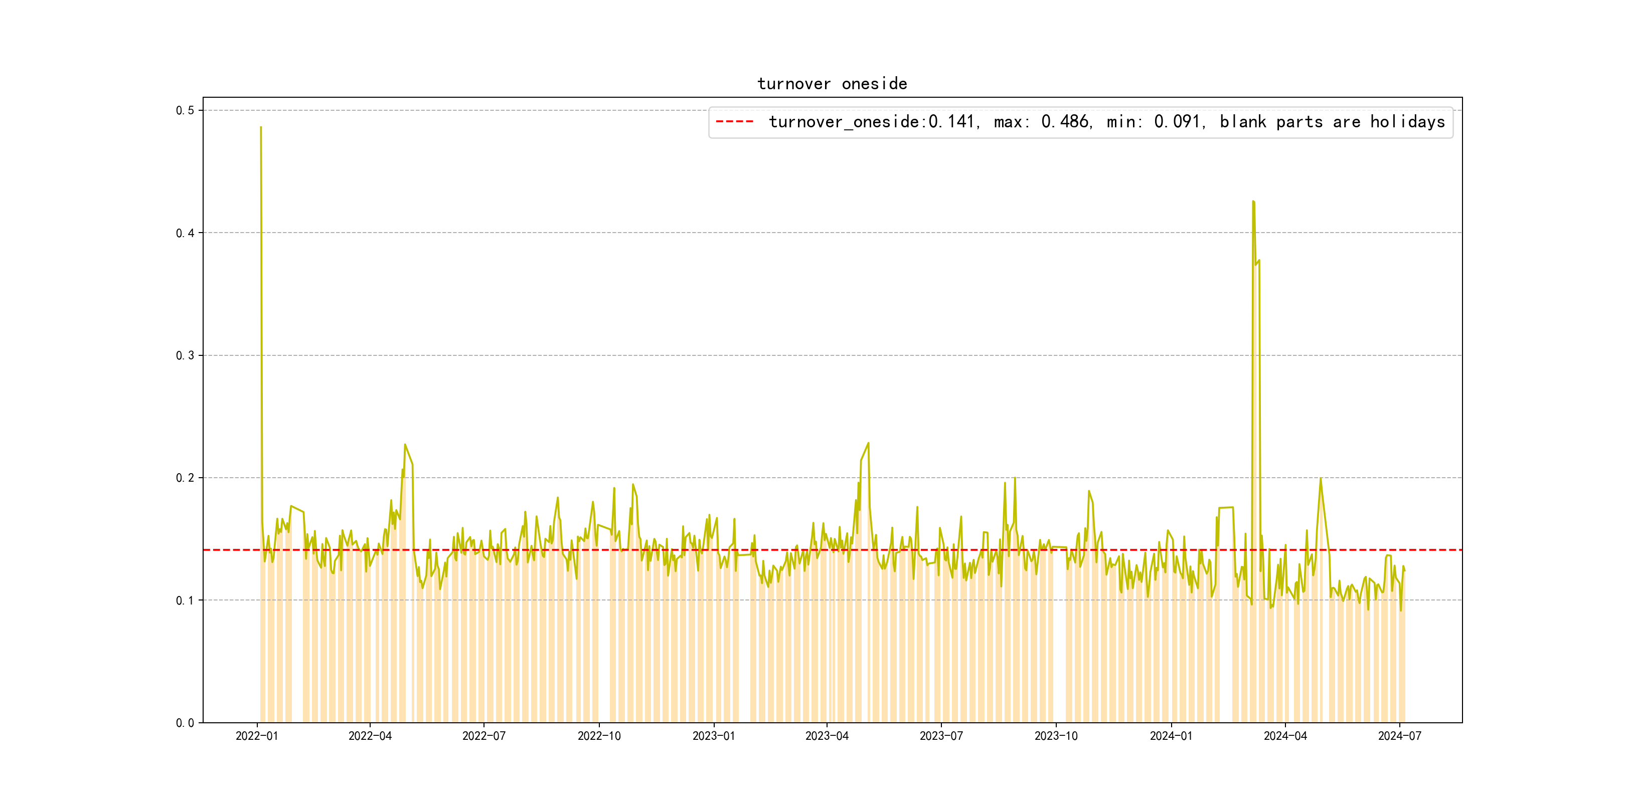The image size is (1625, 812).
Task: Click the 2024-01 x-axis date label
Action: (x=1171, y=736)
